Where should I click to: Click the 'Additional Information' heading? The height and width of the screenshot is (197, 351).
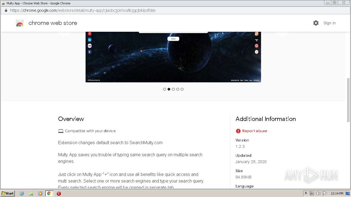tap(266, 119)
